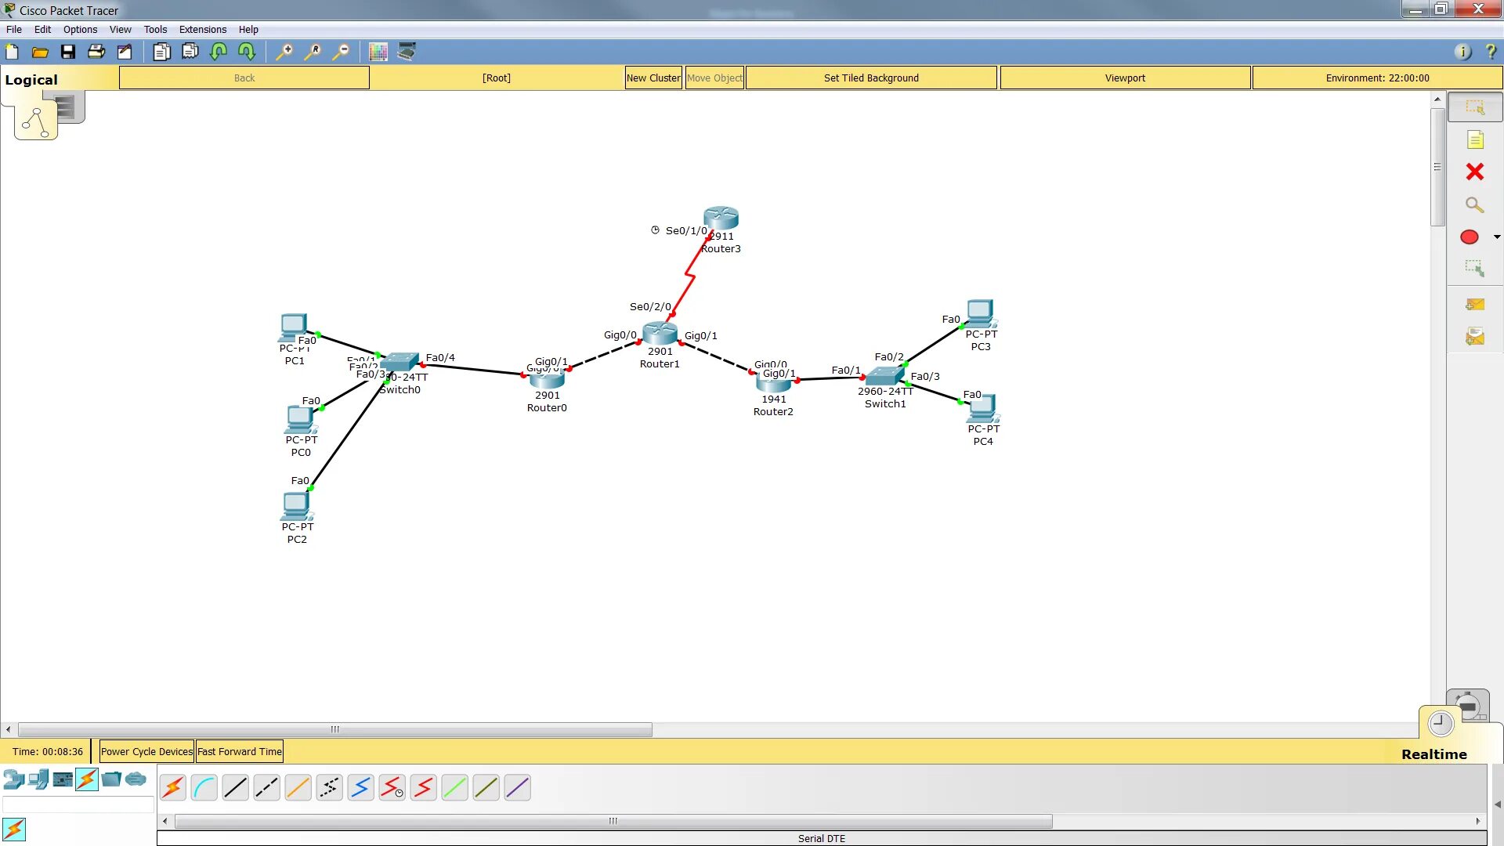
Task: Open the Extensions menu
Action: coord(202,30)
